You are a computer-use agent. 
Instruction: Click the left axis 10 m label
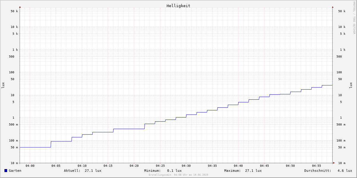click(14, 163)
